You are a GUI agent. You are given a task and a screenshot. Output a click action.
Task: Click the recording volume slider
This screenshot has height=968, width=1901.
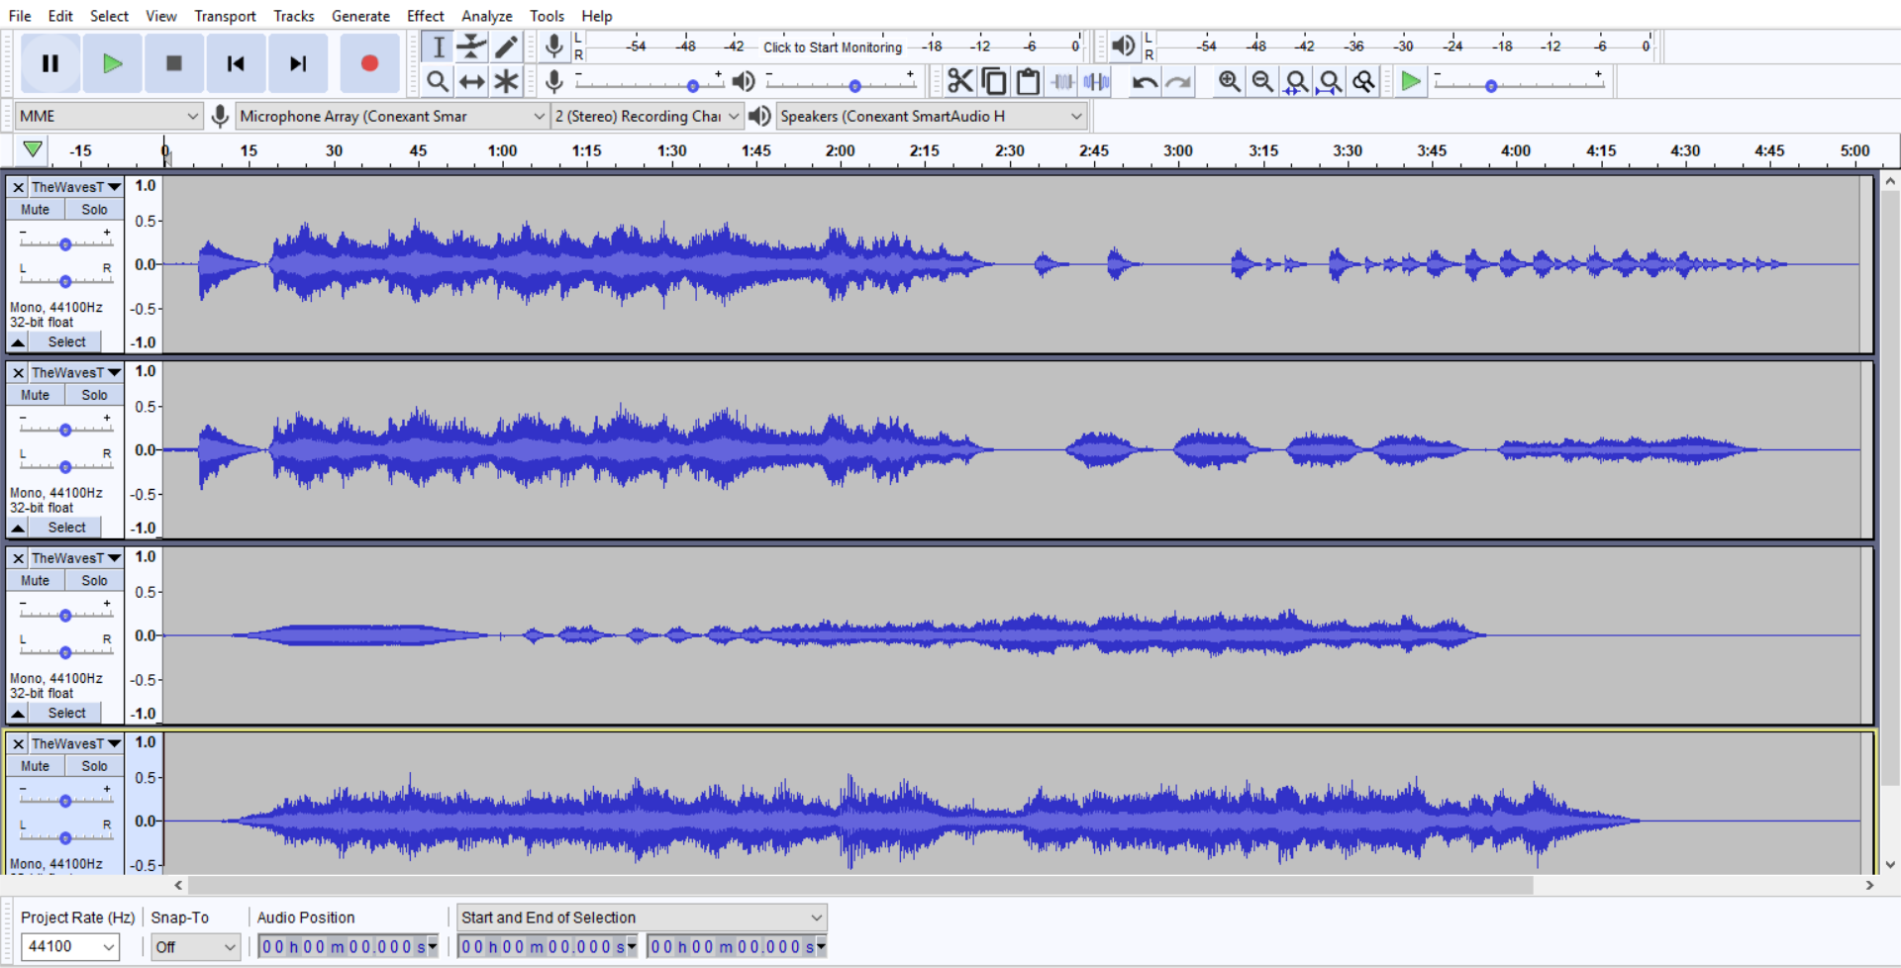650,83
